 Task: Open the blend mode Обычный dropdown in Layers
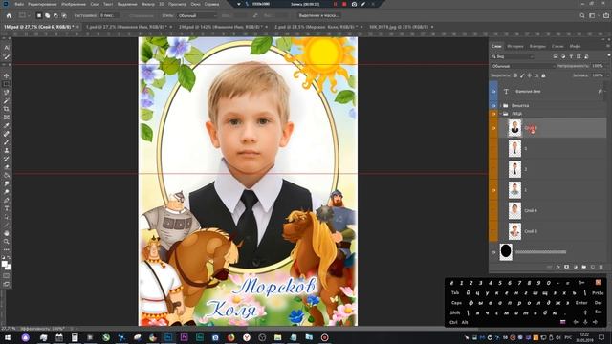point(523,66)
